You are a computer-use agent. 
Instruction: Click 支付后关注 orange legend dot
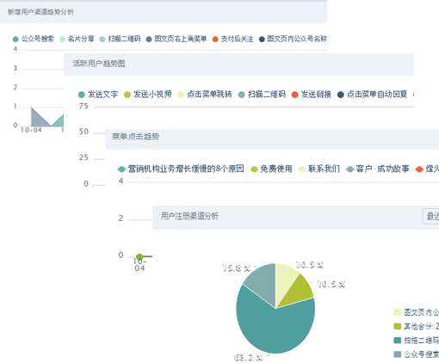[215, 40]
